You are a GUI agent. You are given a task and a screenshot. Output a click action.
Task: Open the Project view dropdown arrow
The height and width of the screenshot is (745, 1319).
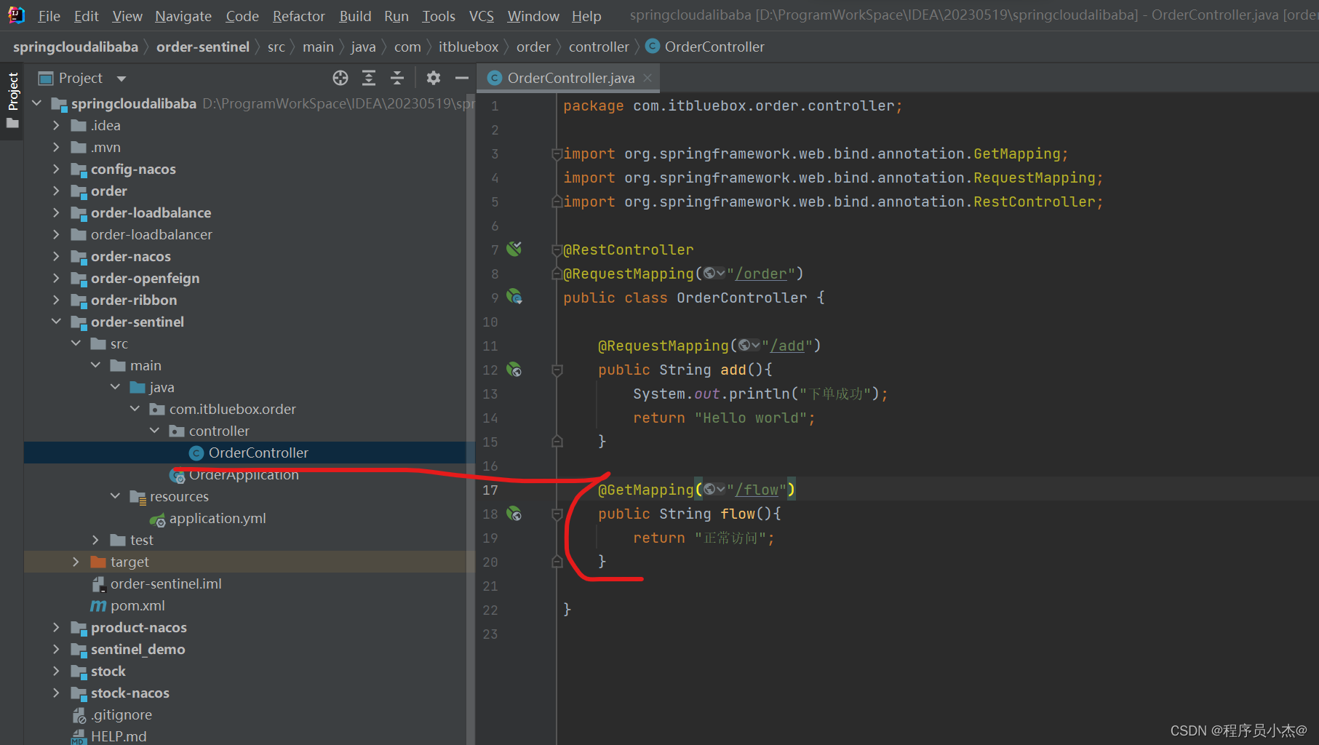[x=121, y=79]
